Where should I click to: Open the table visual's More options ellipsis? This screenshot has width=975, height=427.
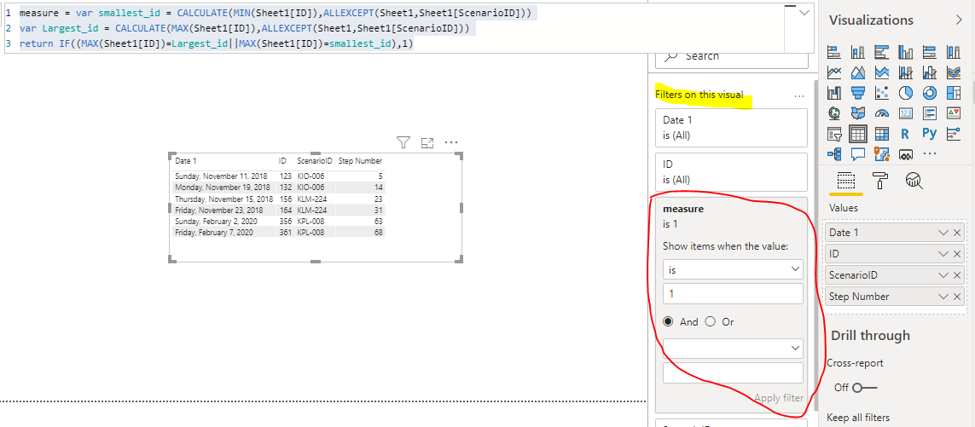[x=450, y=143]
